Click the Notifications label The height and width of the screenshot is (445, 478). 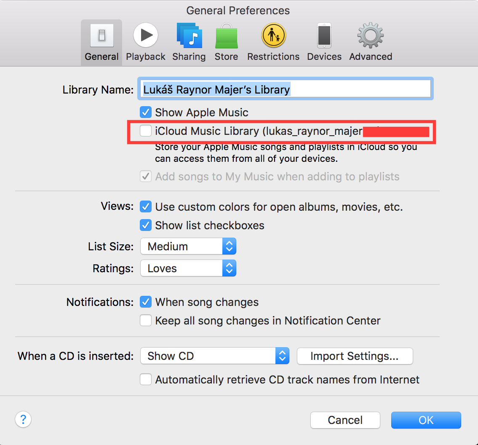click(100, 302)
